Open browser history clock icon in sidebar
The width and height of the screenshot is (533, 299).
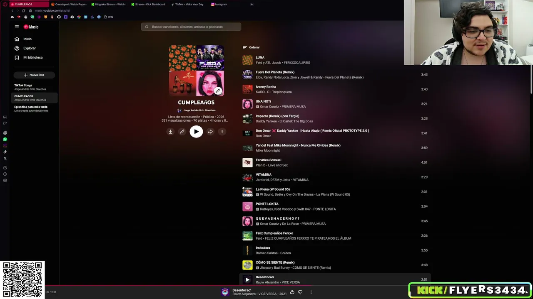click(5, 174)
